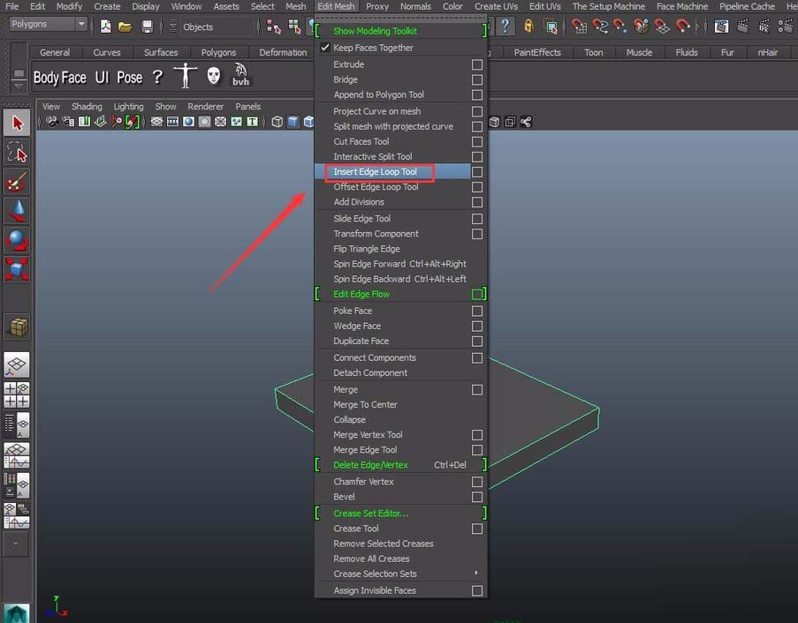Image resolution: width=798 pixels, height=623 pixels.
Task: Click the skull shelf icon
Action: point(214,76)
